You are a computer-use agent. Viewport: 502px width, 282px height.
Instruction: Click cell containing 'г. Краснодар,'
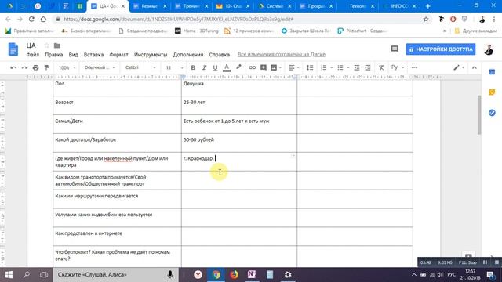(238, 161)
